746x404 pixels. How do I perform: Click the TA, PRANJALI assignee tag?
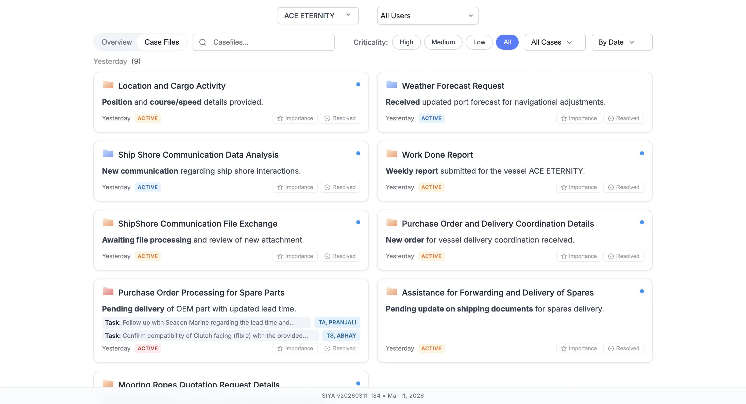(x=337, y=322)
